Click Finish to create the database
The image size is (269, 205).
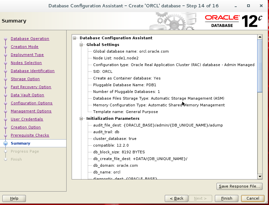[x=226, y=198]
